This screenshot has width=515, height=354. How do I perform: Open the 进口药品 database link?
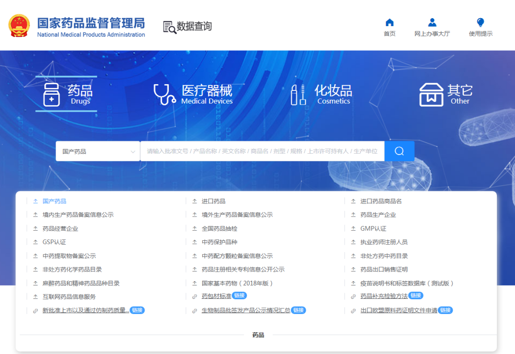tap(214, 201)
